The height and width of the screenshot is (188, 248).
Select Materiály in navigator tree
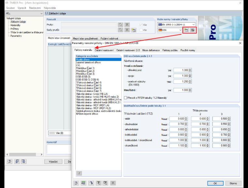pos(15,25)
